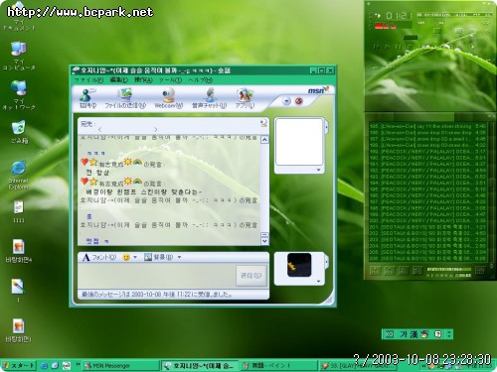Open the dropdown under the contact's display picture
The image size is (497, 372).
tap(318, 170)
